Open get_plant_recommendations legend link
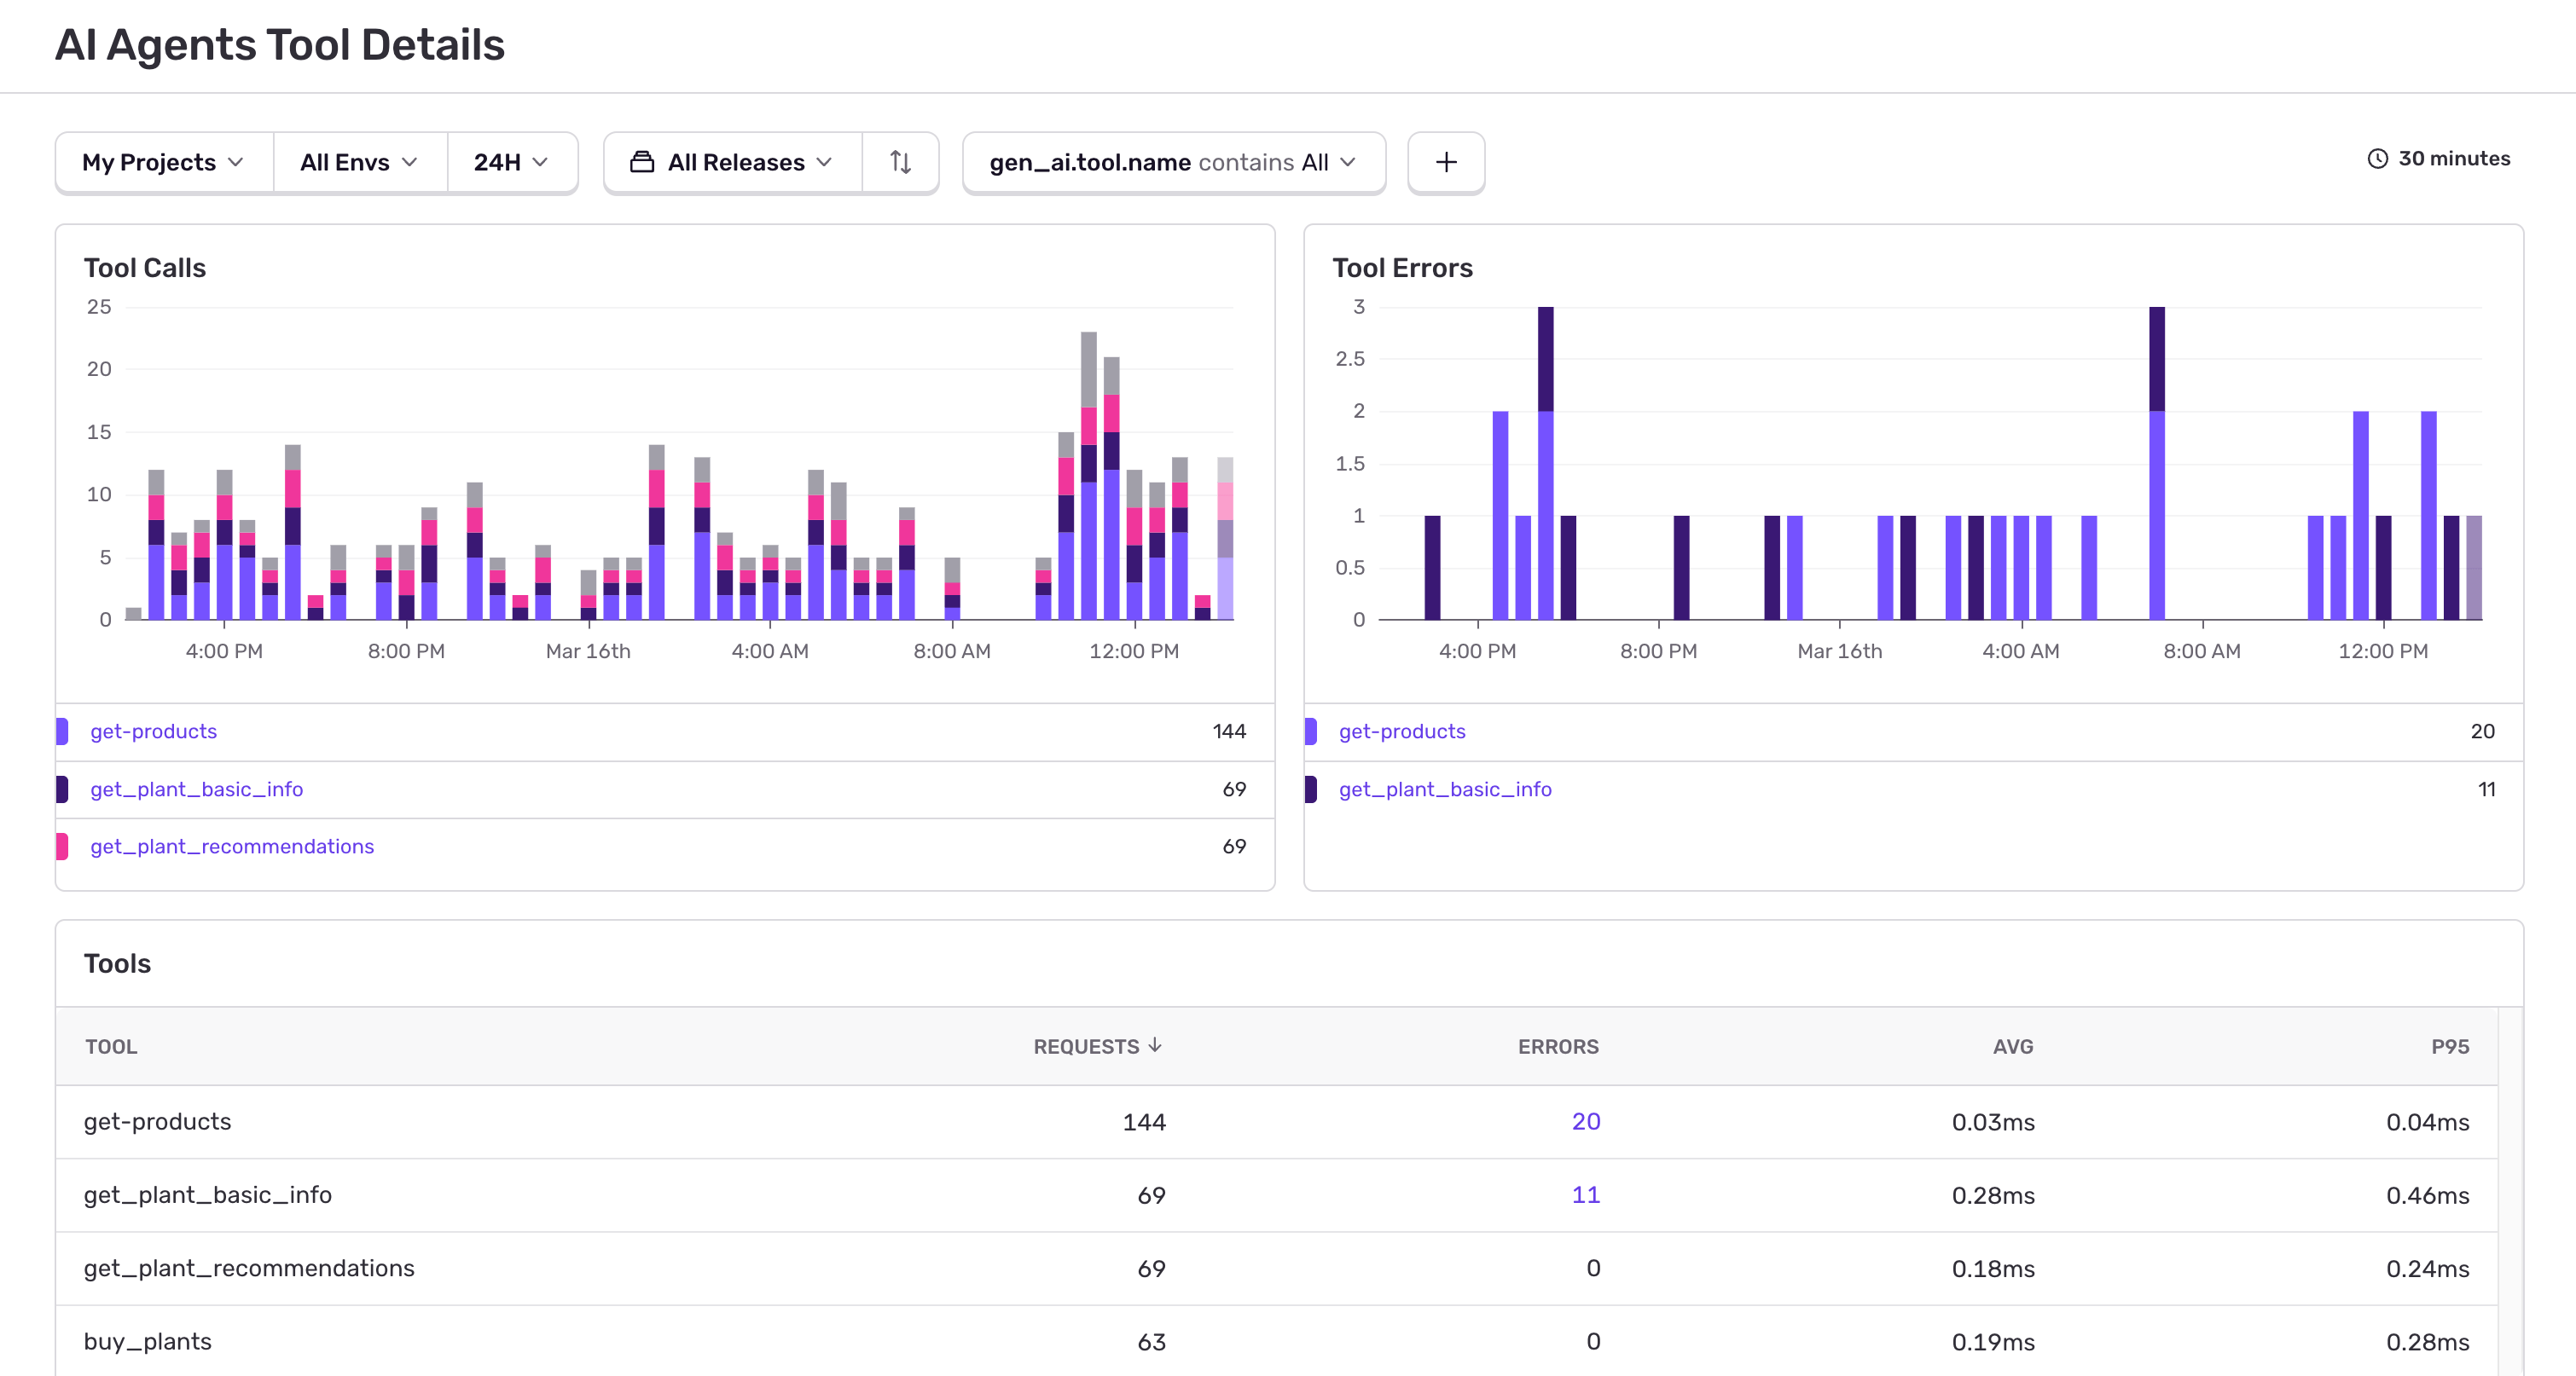 [x=231, y=847]
